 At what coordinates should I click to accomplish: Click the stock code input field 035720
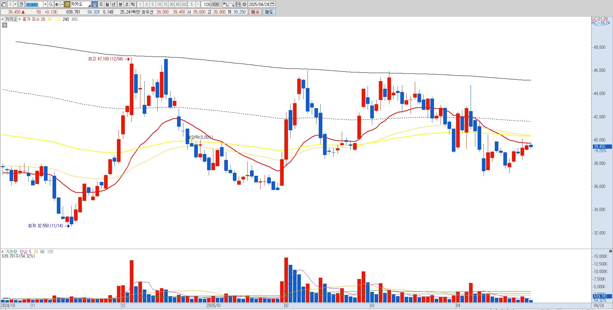click(34, 4)
